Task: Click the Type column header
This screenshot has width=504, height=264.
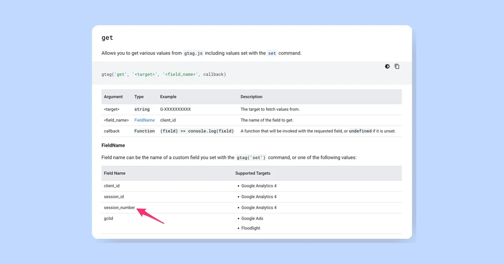Action: [139, 97]
